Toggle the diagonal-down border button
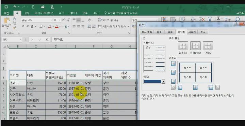The width and height of the screenshot is (245, 126). (x=218, y=87)
